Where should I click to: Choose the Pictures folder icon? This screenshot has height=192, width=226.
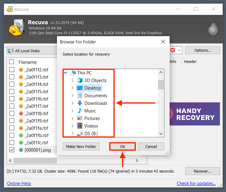coord(80,118)
